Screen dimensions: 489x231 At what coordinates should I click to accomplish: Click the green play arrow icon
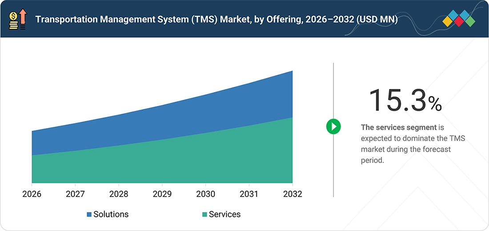(x=333, y=126)
